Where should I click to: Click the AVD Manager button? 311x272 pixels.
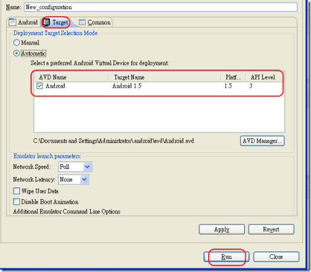tap(262, 141)
